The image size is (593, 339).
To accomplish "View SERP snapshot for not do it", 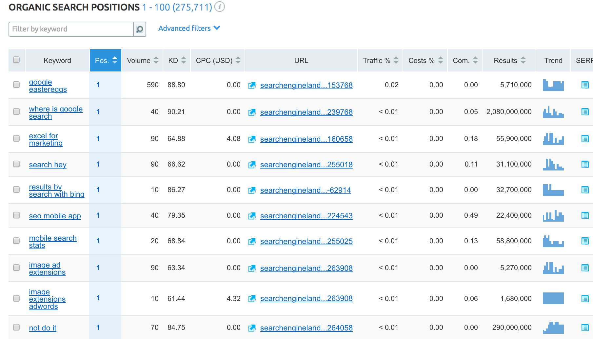I will [x=585, y=328].
